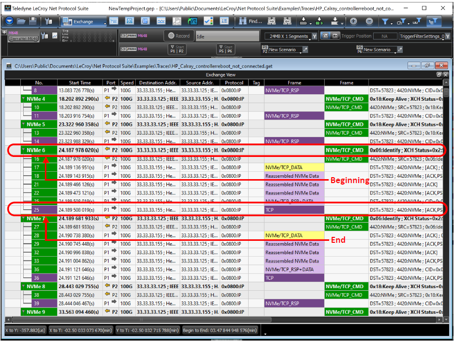Viewport: 454px width, 341px height.
Task: Click the Source Addr. column header
Action: tap(200, 82)
